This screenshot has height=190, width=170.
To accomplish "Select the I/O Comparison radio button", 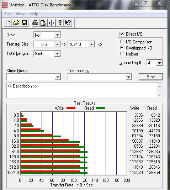I will click(122, 42).
